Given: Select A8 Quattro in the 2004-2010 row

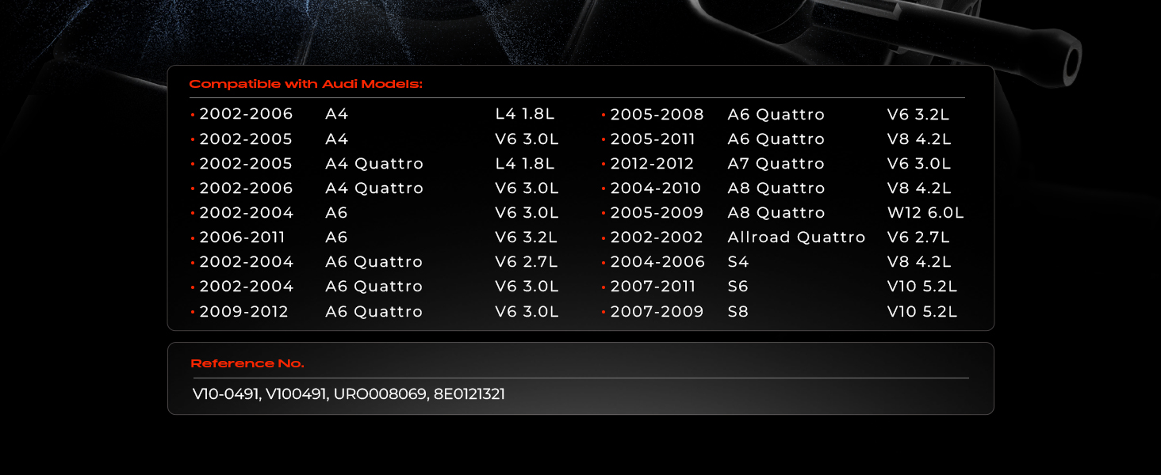Looking at the screenshot, I should click(x=776, y=188).
